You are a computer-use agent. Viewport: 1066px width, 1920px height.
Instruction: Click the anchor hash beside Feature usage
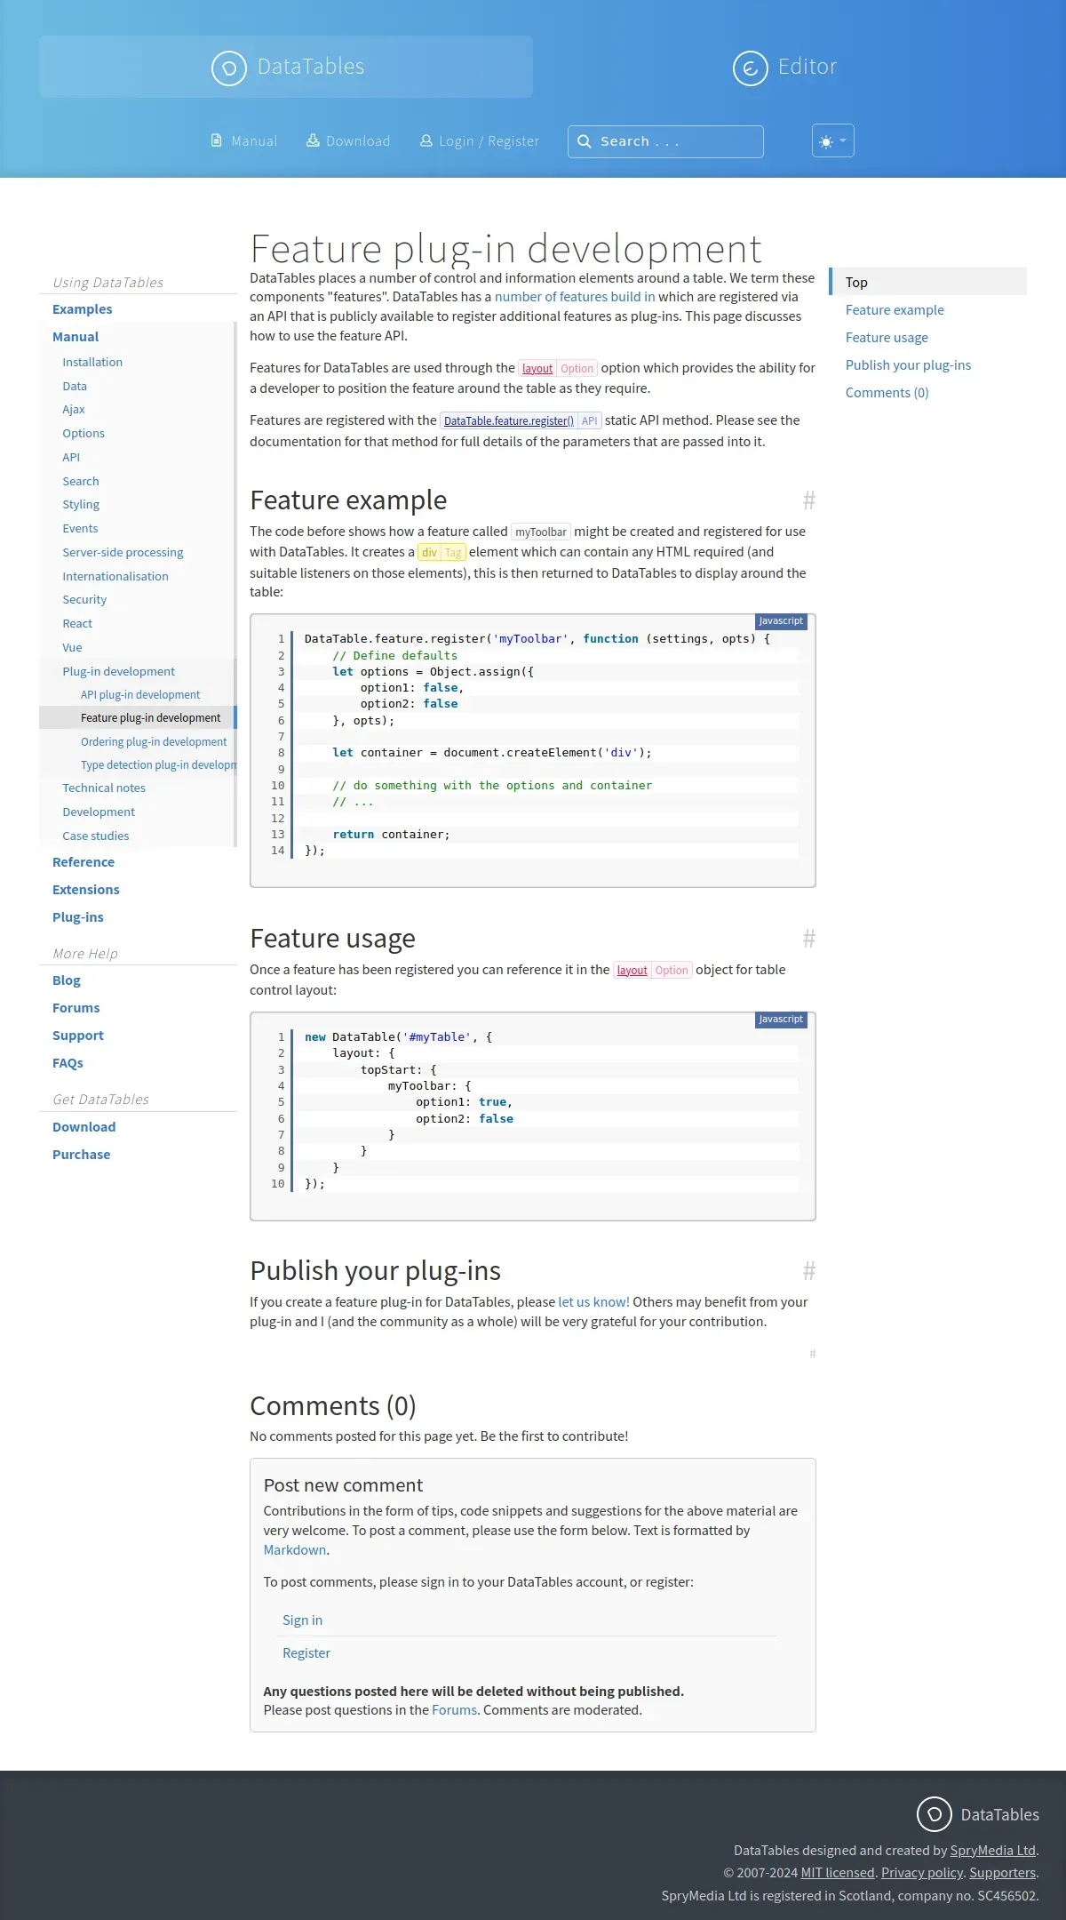[x=809, y=939]
